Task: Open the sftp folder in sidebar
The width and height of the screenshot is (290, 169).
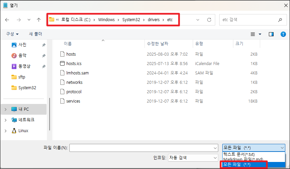Action: coord(22,77)
